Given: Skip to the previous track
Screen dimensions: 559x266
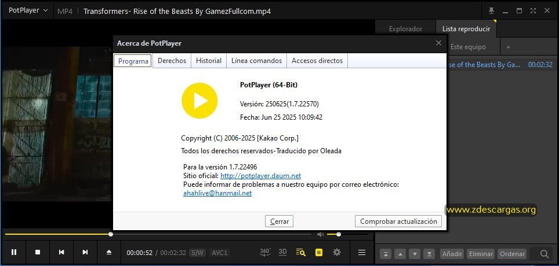Looking at the screenshot, I should coord(61,252).
